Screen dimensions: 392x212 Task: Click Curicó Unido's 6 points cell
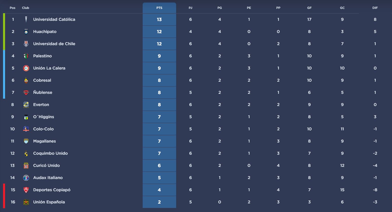coord(159,166)
